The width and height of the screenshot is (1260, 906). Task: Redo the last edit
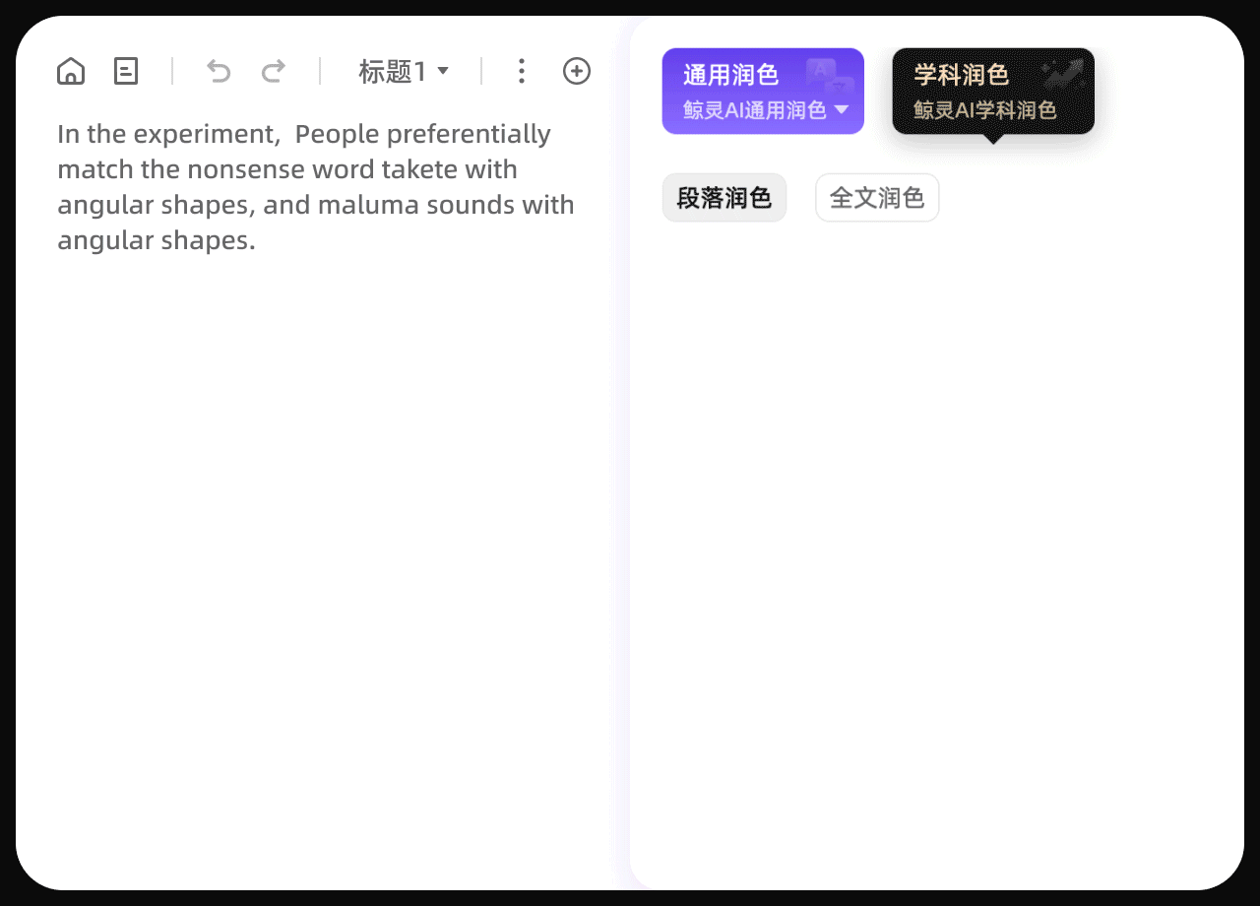(x=274, y=70)
